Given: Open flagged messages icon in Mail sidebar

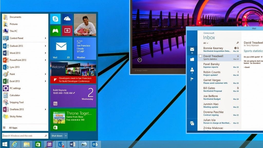Looking at the screenshot, I should pos(192,79).
